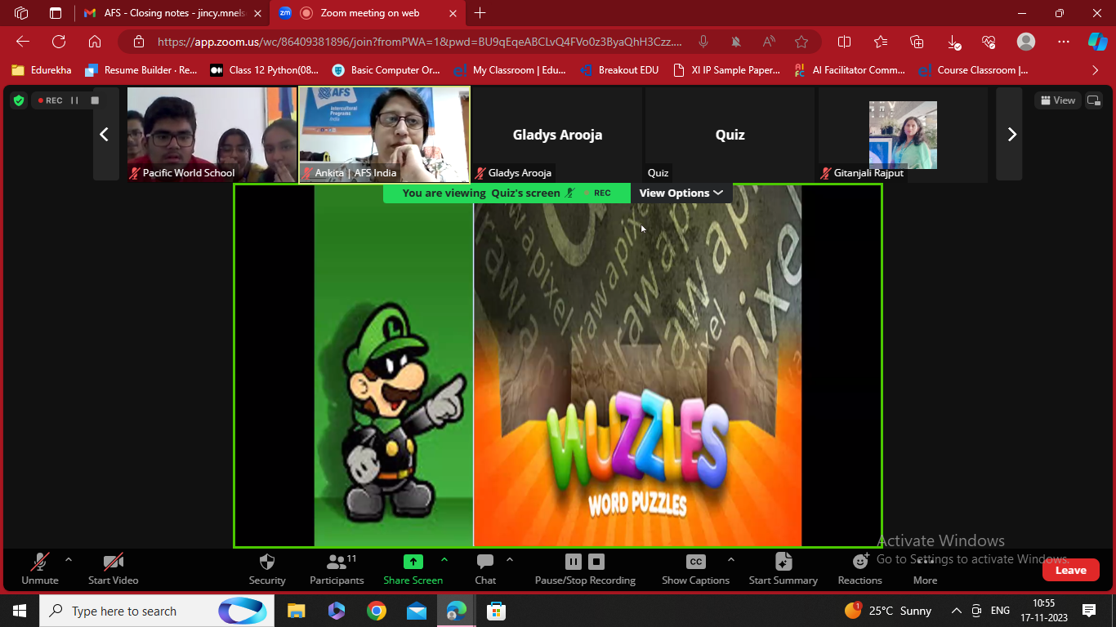
Task: View site information lock icon
Action: (139, 42)
